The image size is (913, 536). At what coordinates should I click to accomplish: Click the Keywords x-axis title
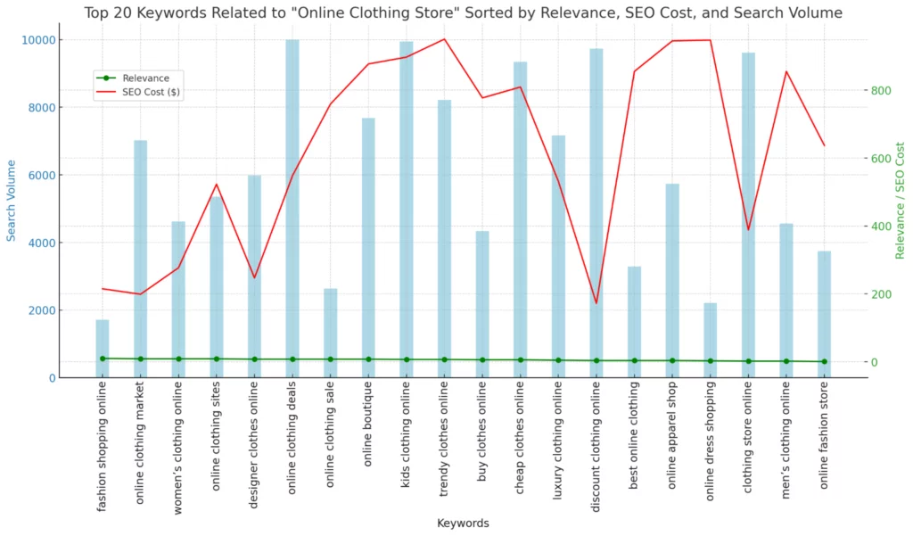click(x=463, y=524)
